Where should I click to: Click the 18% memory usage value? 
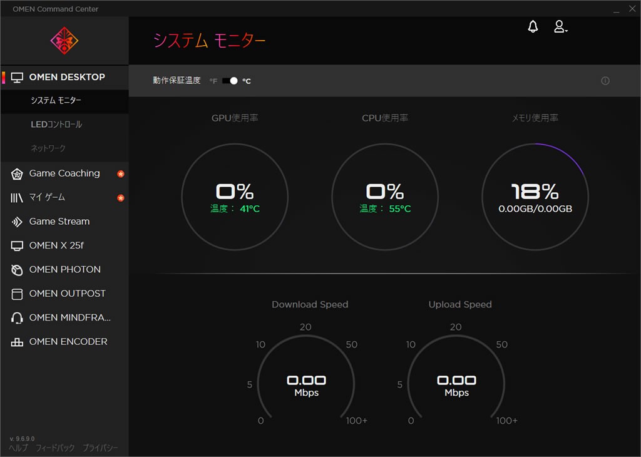(x=535, y=192)
